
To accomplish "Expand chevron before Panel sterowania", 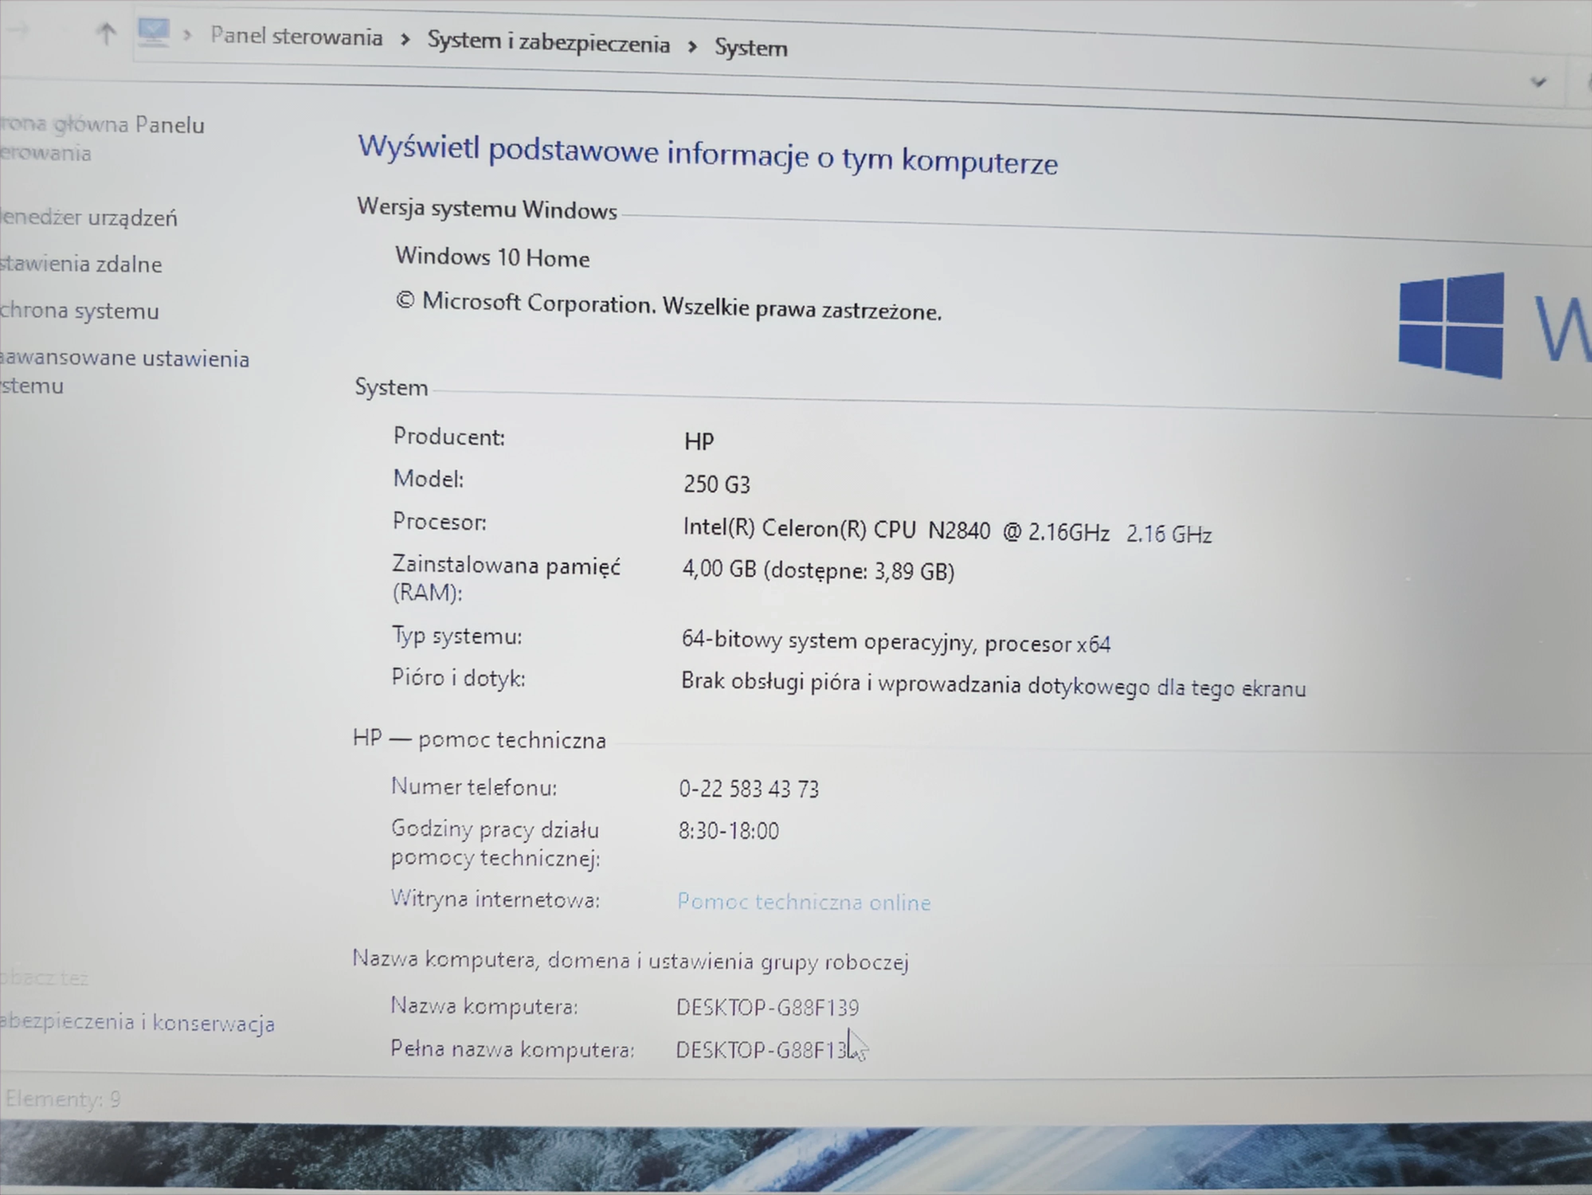I will pos(187,35).
